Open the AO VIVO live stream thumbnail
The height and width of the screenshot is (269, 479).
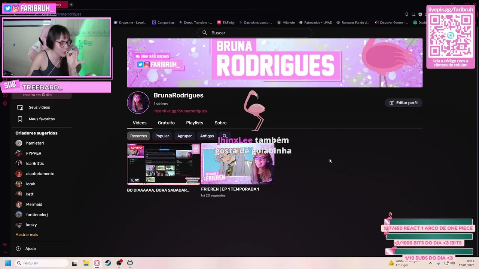tap(164, 164)
